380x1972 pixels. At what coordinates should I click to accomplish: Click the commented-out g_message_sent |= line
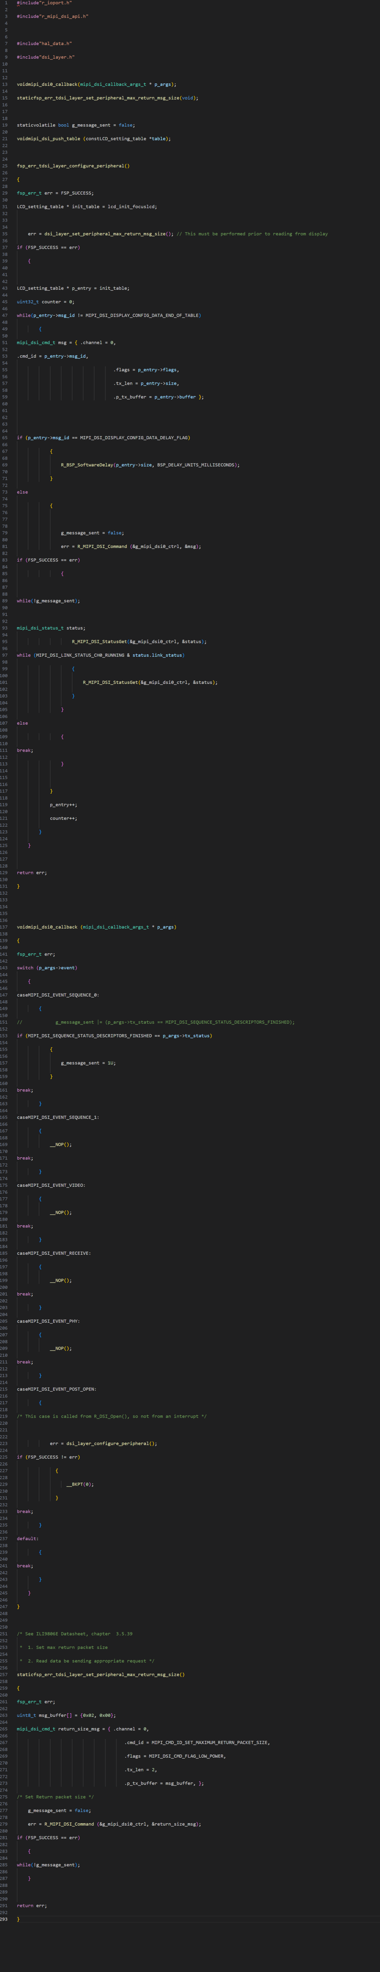pos(156,1022)
